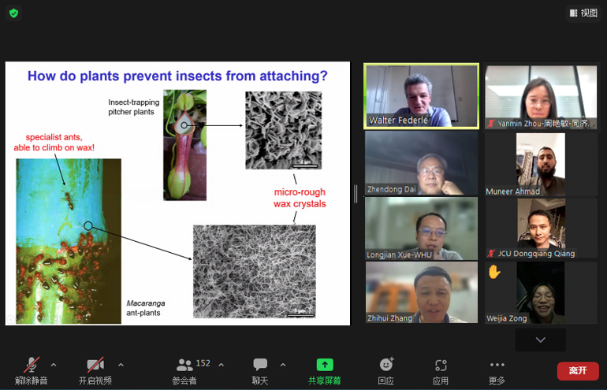This screenshot has width=607, height=390.
Task: Click 'specialist ants, able to climb on wax!' text
Action: (x=54, y=143)
